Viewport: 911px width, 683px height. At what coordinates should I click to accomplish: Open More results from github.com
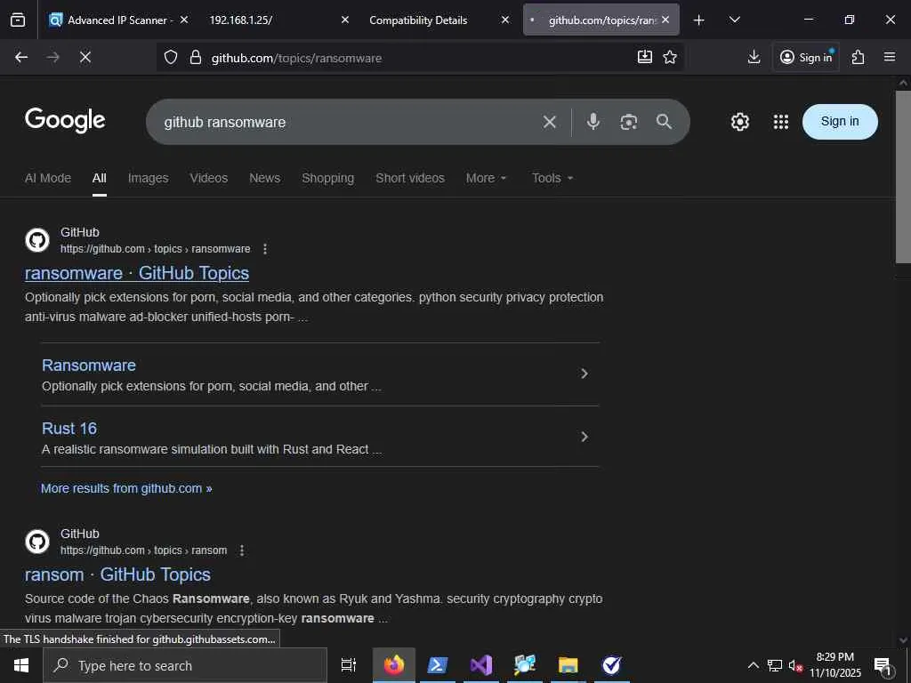pyautogui.click(x=126, y=488)
